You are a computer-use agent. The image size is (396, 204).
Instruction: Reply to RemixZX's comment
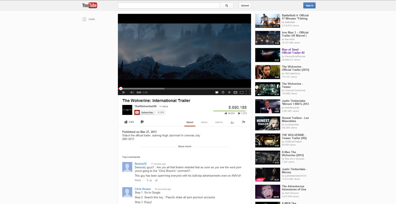click(138, 180)
